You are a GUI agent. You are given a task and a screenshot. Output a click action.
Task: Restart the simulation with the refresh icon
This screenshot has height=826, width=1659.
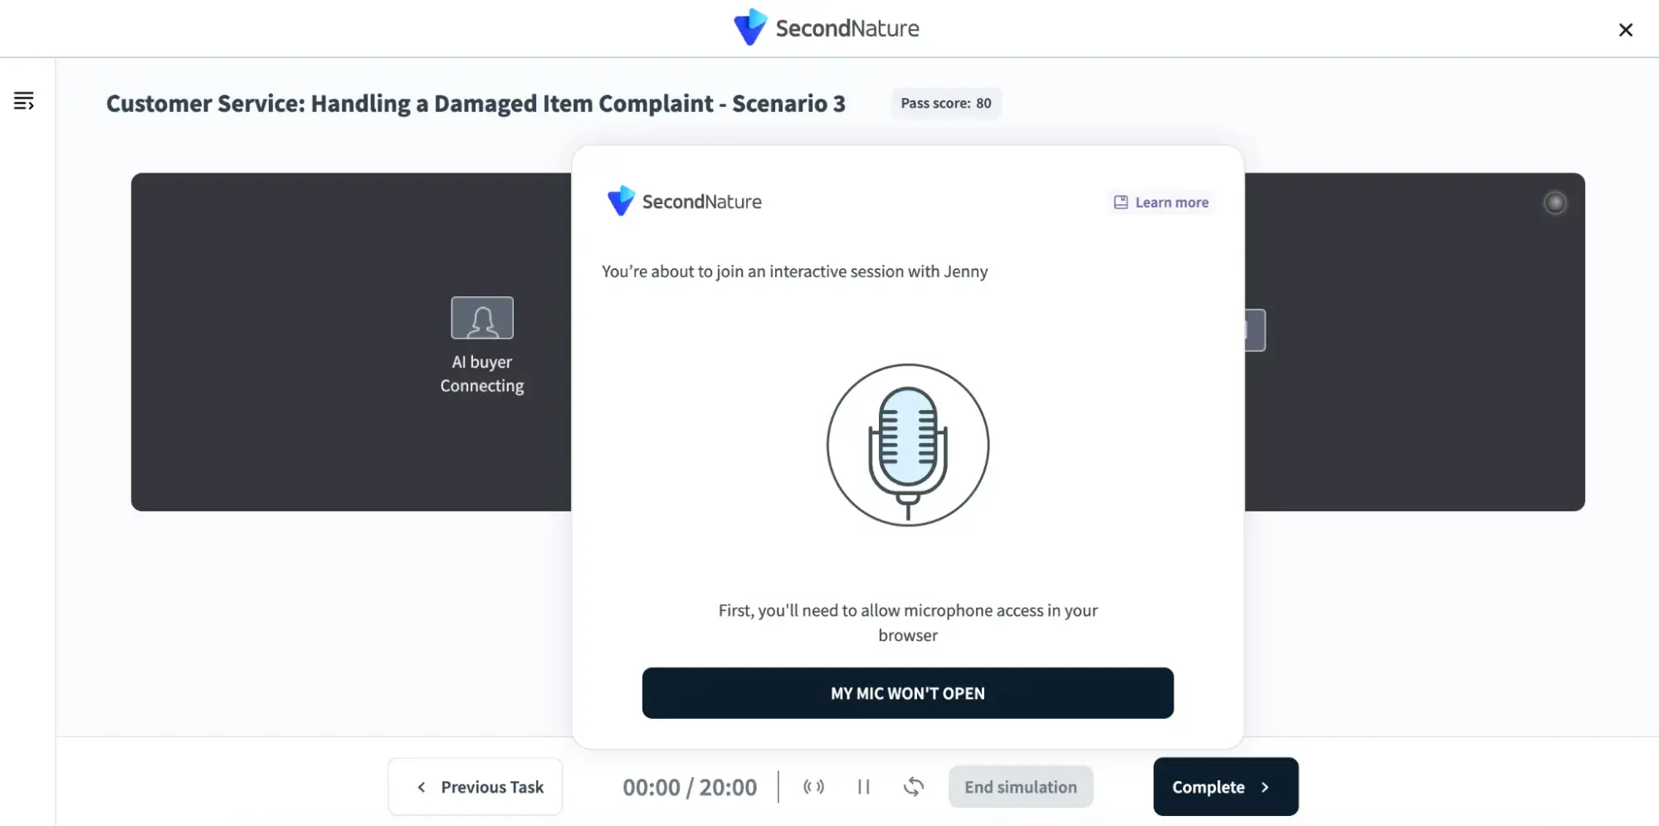tap(913, 787)
